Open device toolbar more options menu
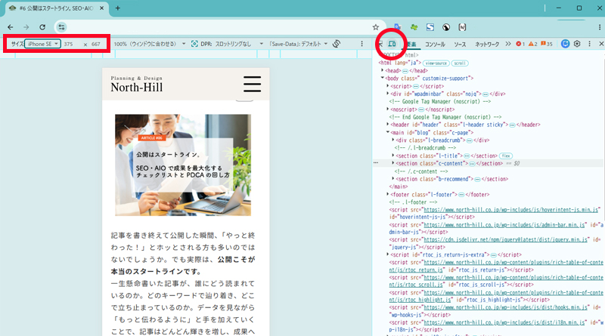Image resolution: width=605 pixels, height=336 pixels. tap(361, 44)
